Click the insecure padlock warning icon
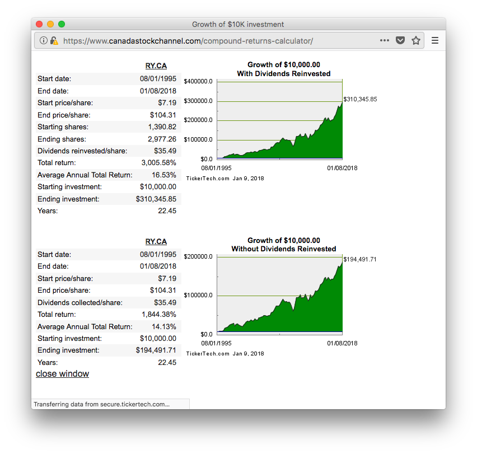The height and width of the screenshot is (454, 477). [x=54, y=40]
